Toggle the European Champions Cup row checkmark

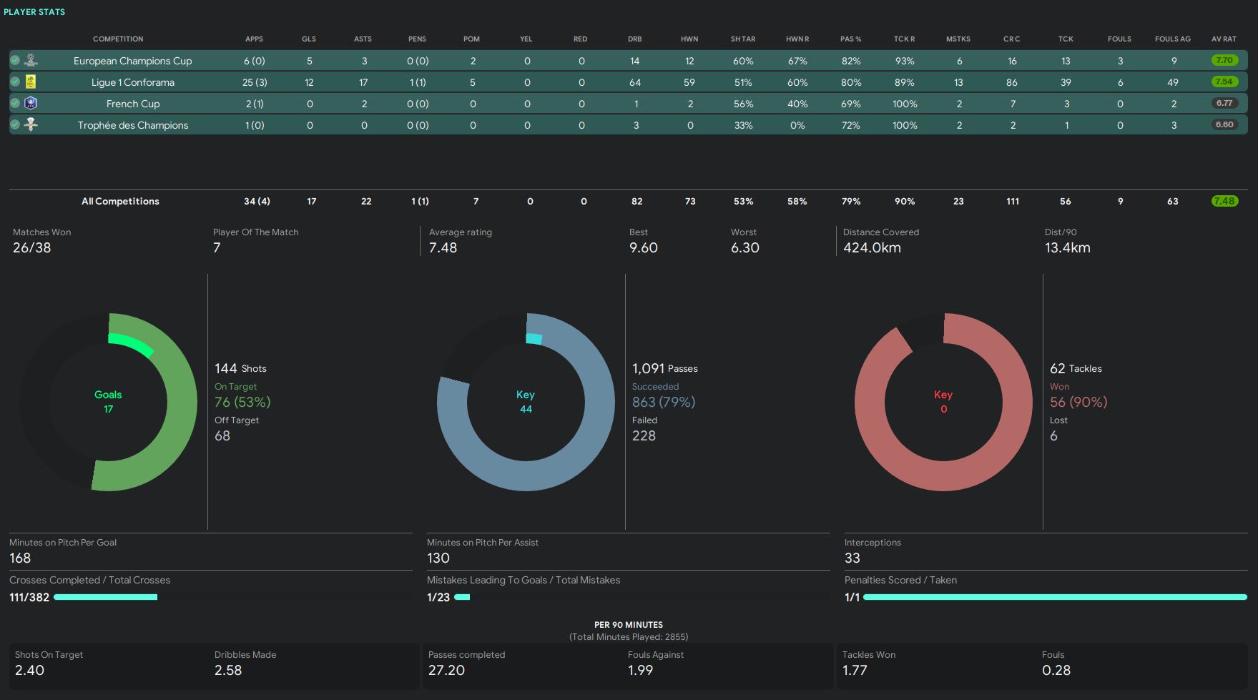15,61
